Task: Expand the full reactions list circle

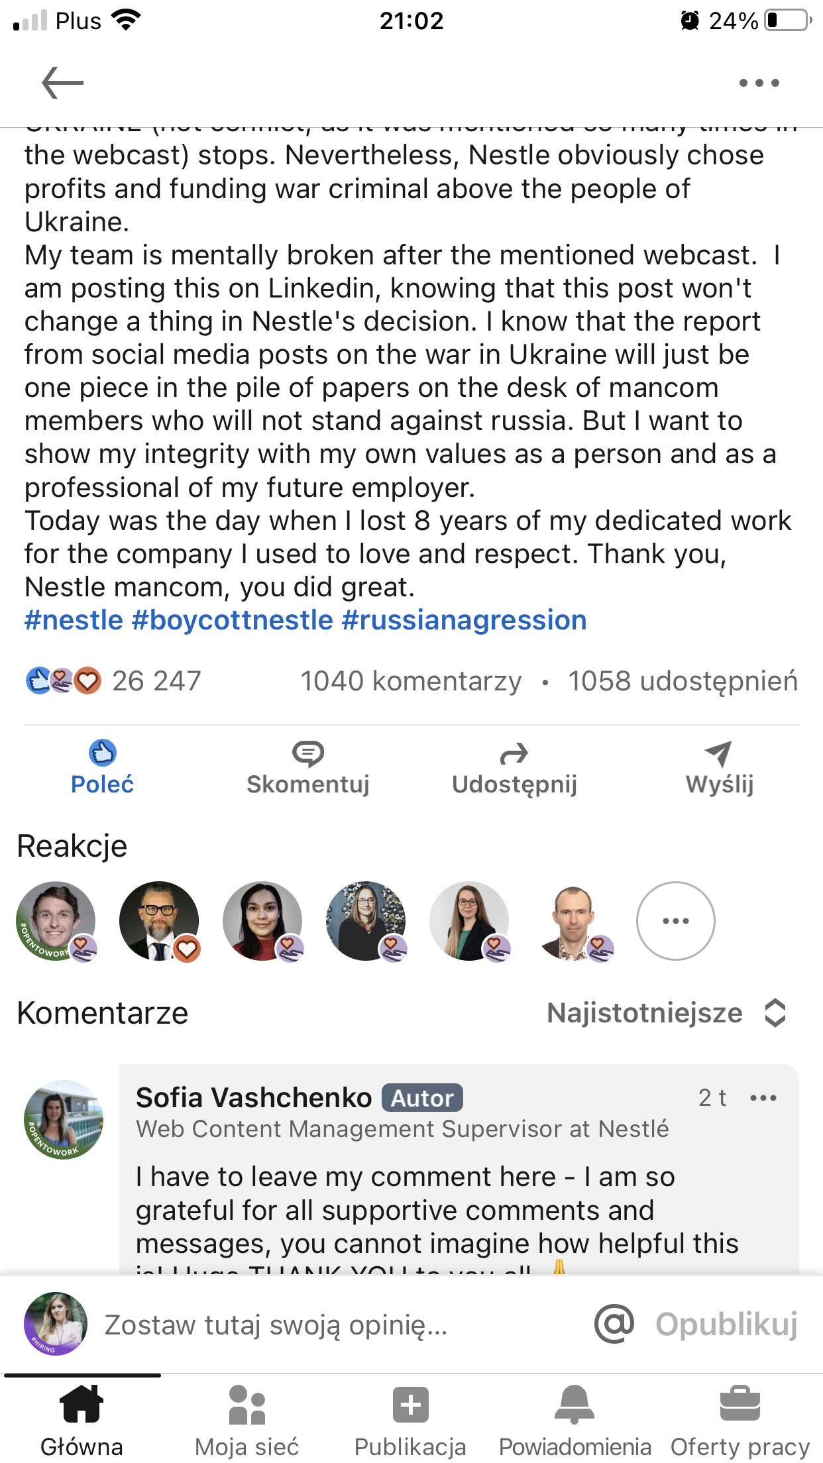Action: point(675,920)
